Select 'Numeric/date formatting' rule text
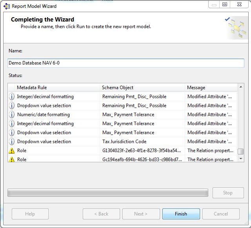251x228 pixels. pos(44,115)
